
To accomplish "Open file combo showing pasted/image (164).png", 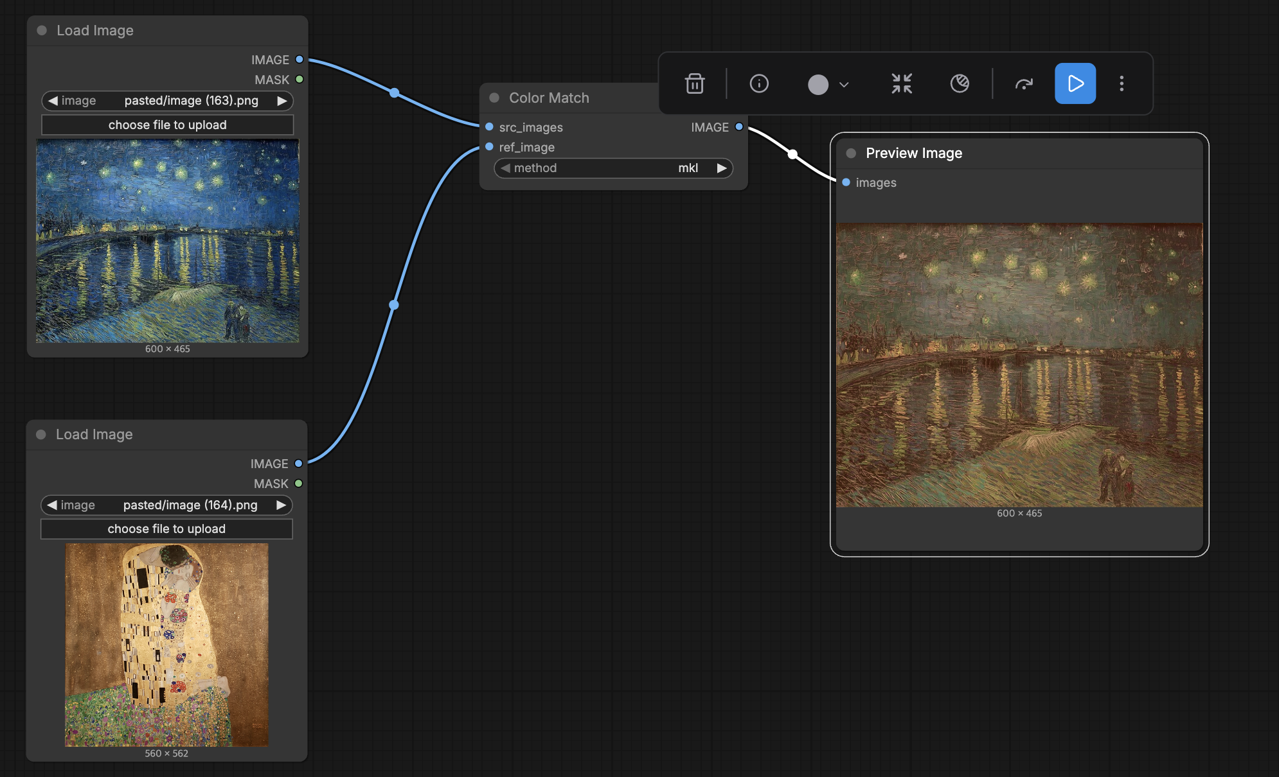I will 166,505.
